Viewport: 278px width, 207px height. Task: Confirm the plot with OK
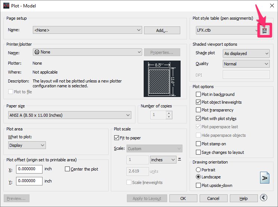pyautogui.click(x=183, y=198)
